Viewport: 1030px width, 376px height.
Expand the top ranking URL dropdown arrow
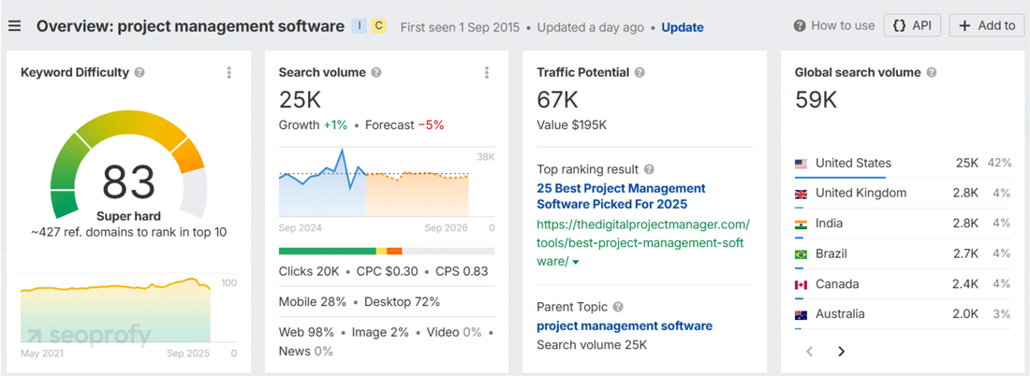pyautogui.click(x=576, y=263)
